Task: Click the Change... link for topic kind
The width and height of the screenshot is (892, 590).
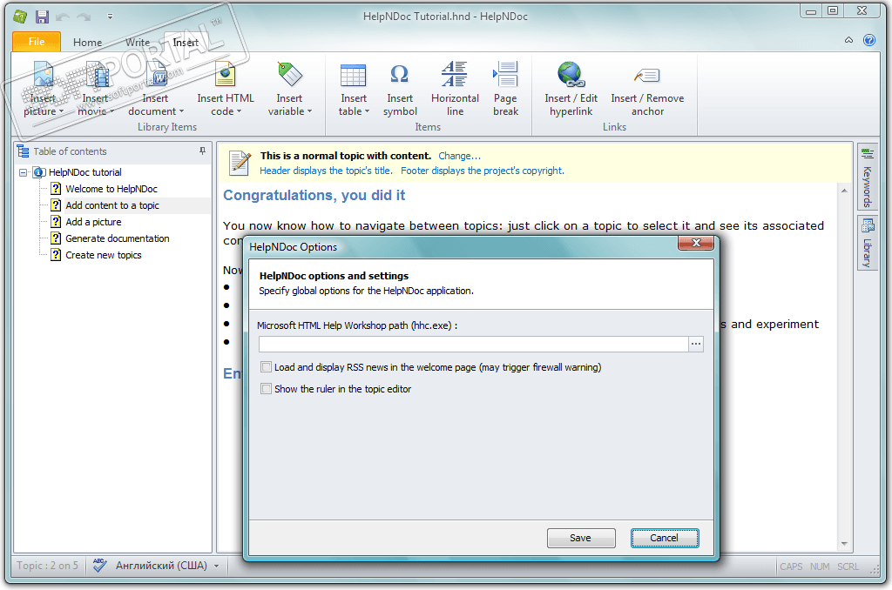Action: pos(459,156)
